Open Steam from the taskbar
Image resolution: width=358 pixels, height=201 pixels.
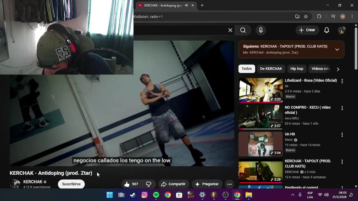pos(133,195)
